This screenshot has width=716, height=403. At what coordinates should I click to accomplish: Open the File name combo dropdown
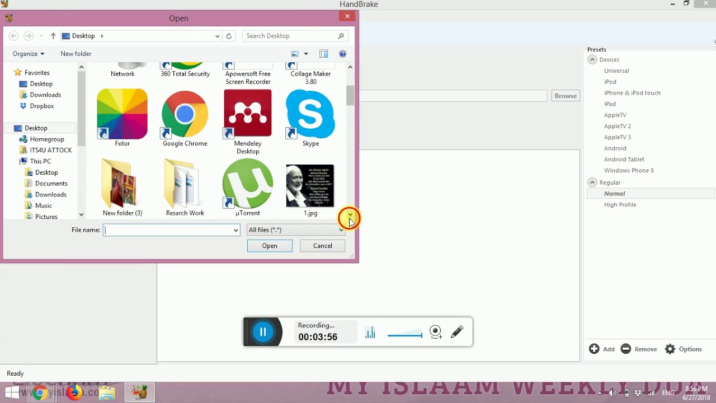[x=235, y=230]
